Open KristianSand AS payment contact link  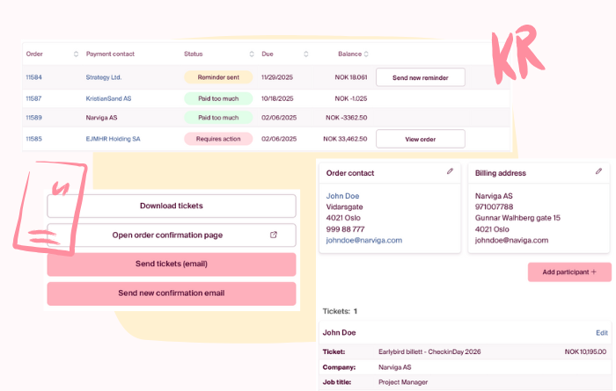[108, 98]
